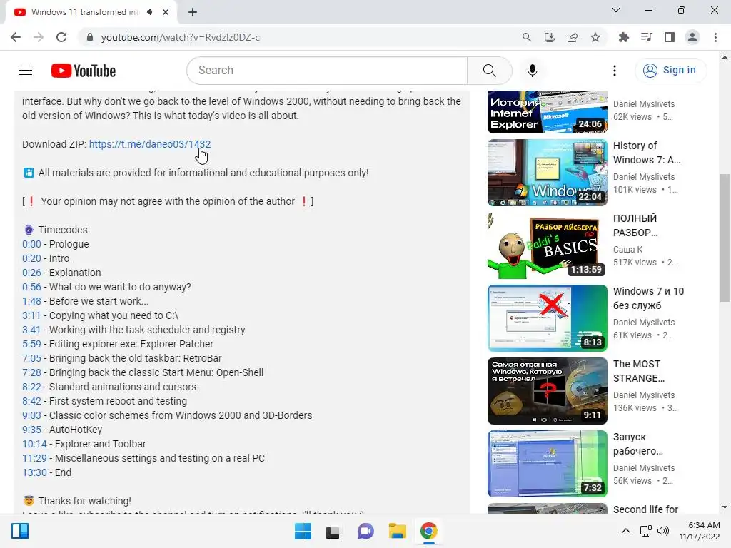
Task: View site info via the lock icon
Action: [x=89, y=37]
